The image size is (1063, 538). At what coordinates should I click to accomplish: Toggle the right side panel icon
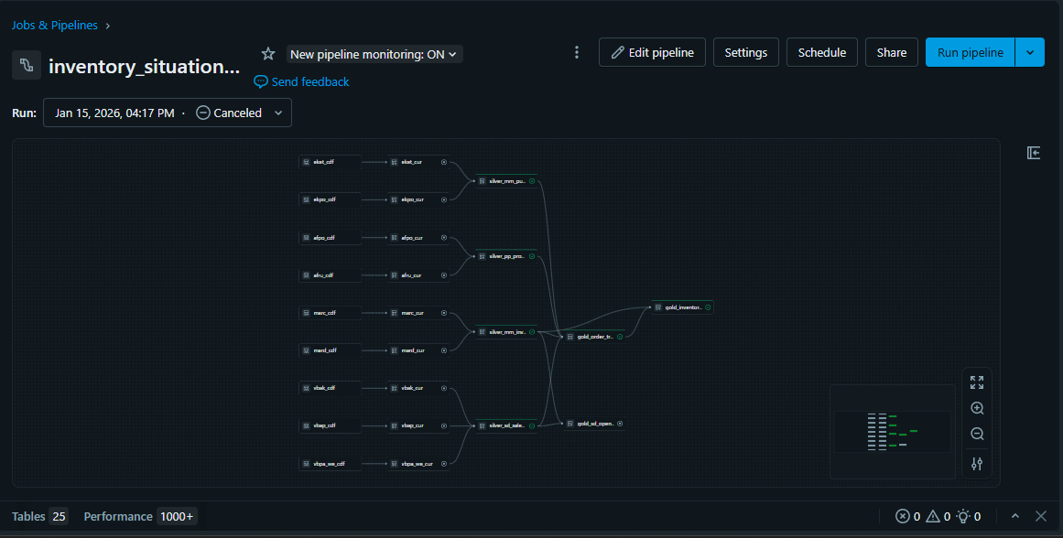coord(1034,153)
